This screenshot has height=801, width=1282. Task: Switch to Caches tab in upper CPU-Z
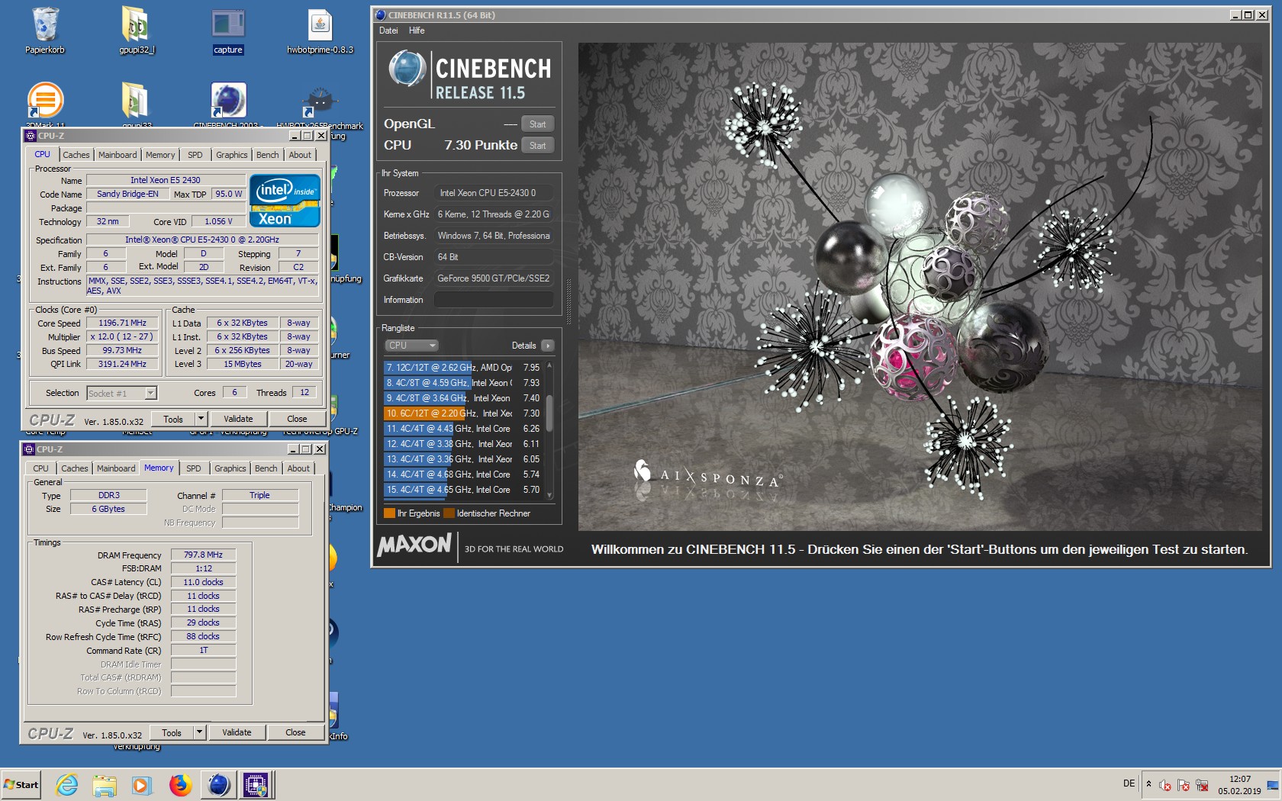tap(76, 155)
